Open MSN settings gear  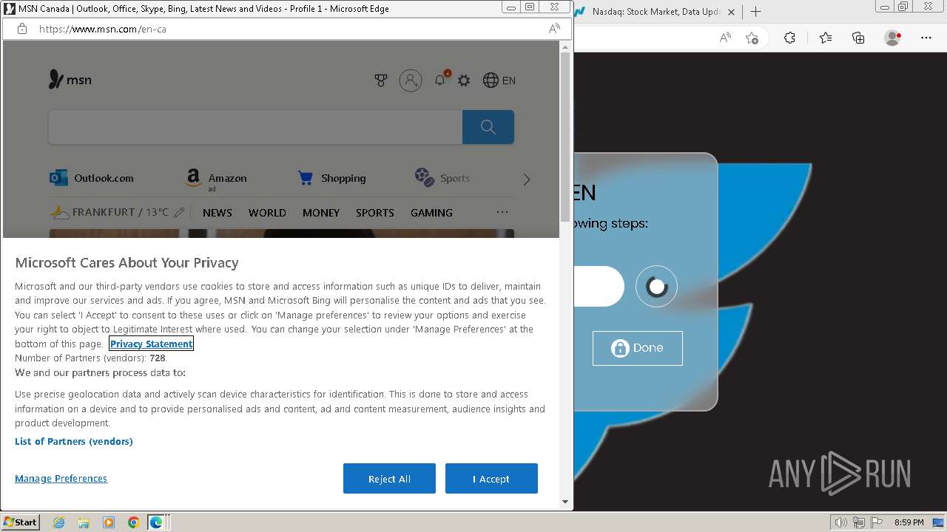[464, 81]
